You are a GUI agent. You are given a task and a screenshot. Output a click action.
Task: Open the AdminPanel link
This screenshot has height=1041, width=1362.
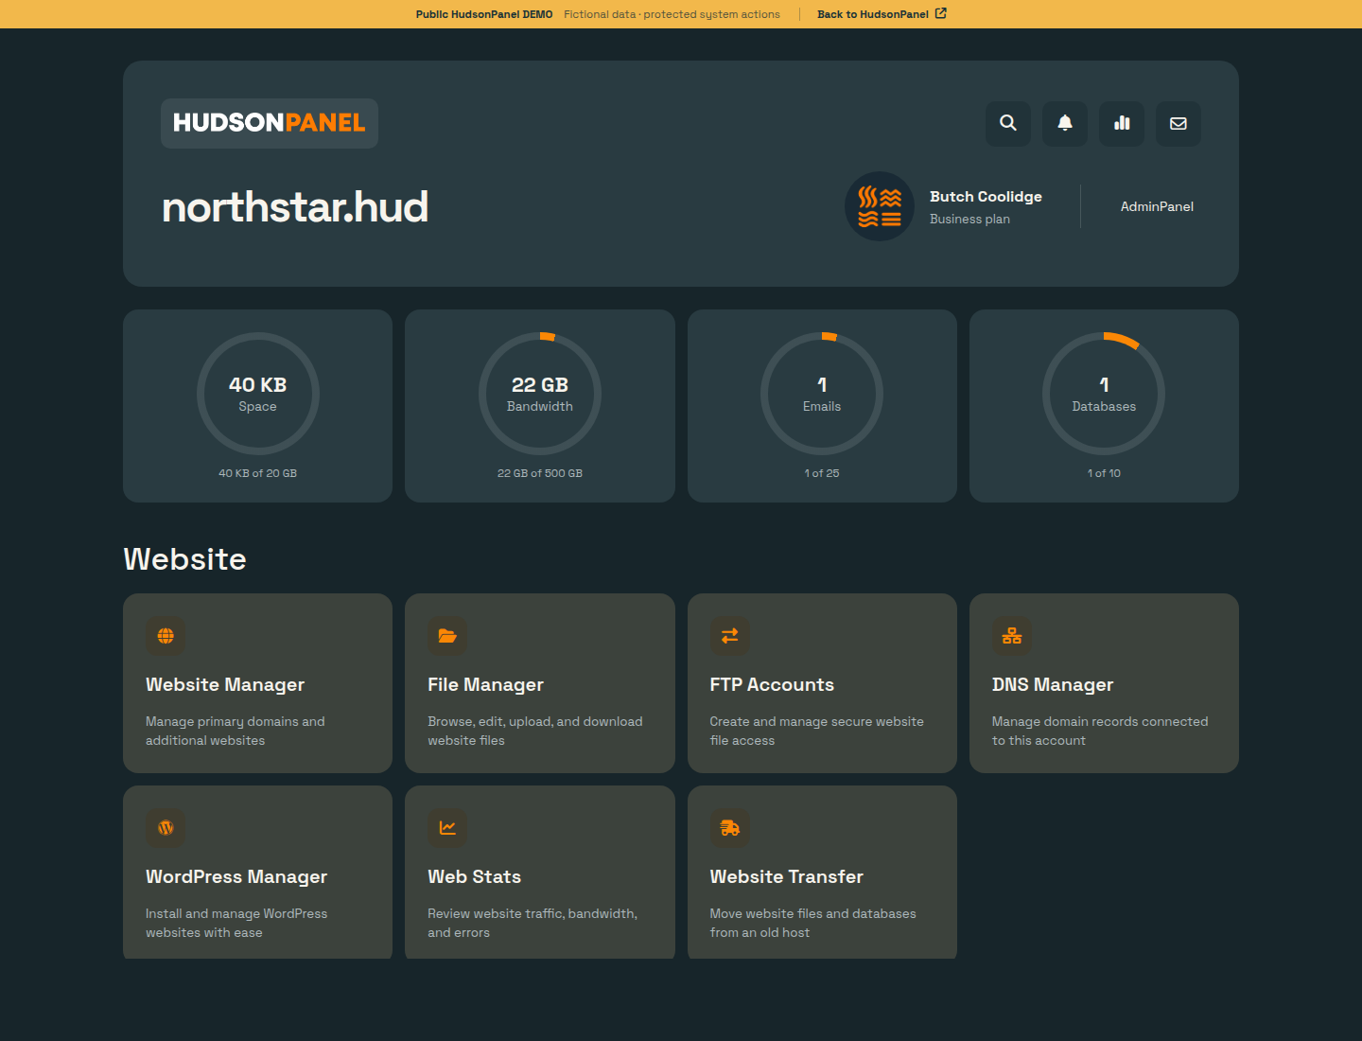pos(1157,206)
